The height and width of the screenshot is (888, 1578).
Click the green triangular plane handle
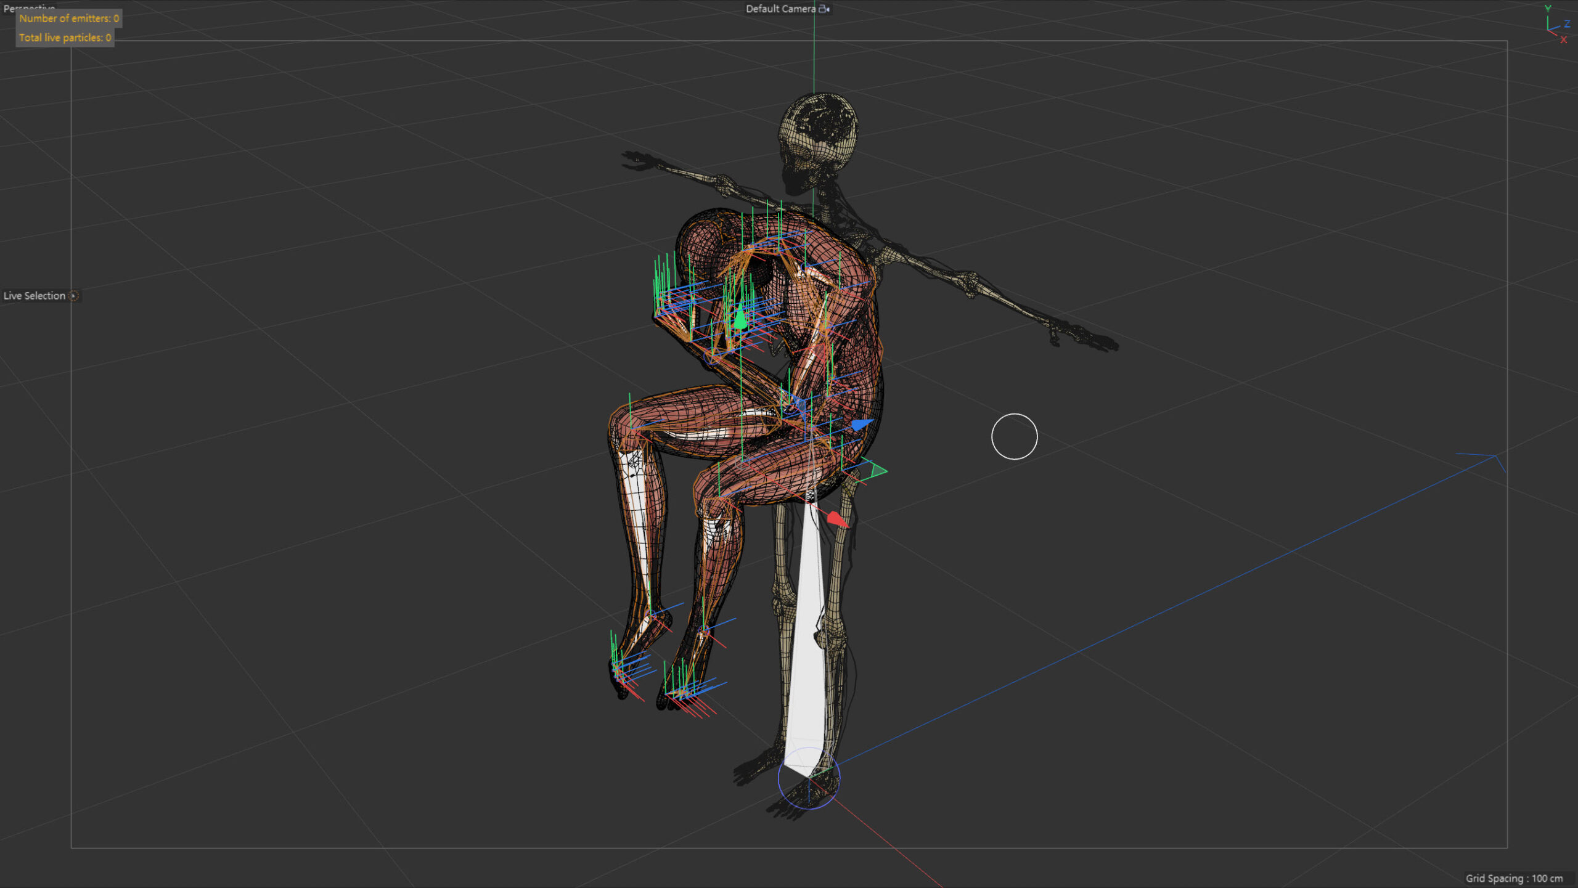878,471
